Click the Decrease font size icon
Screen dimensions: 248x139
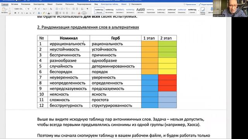(x=39, y=9)
